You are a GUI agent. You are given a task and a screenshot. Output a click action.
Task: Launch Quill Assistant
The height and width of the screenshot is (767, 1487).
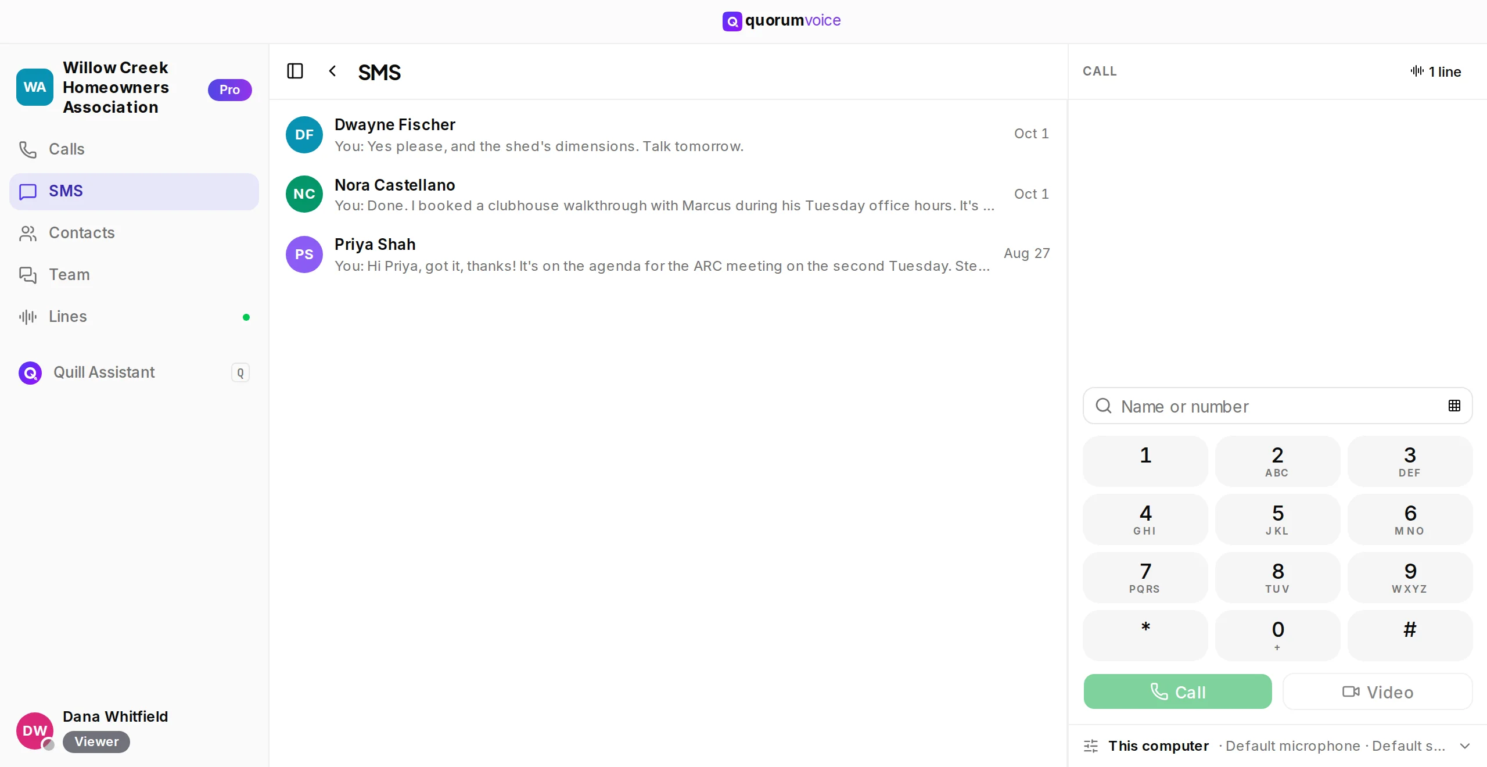coord(134,372)
